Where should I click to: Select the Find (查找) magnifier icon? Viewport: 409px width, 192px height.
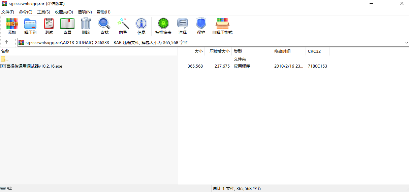[x=104, y=26]
